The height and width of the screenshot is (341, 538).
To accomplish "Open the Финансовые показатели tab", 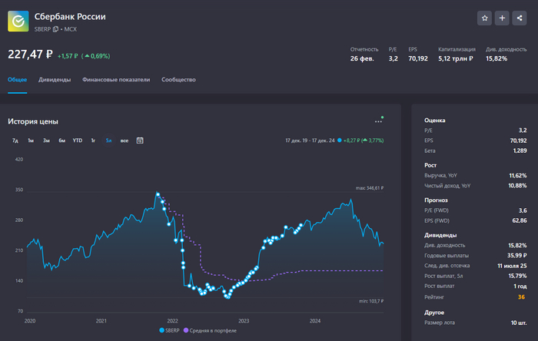I will (116, 79).
